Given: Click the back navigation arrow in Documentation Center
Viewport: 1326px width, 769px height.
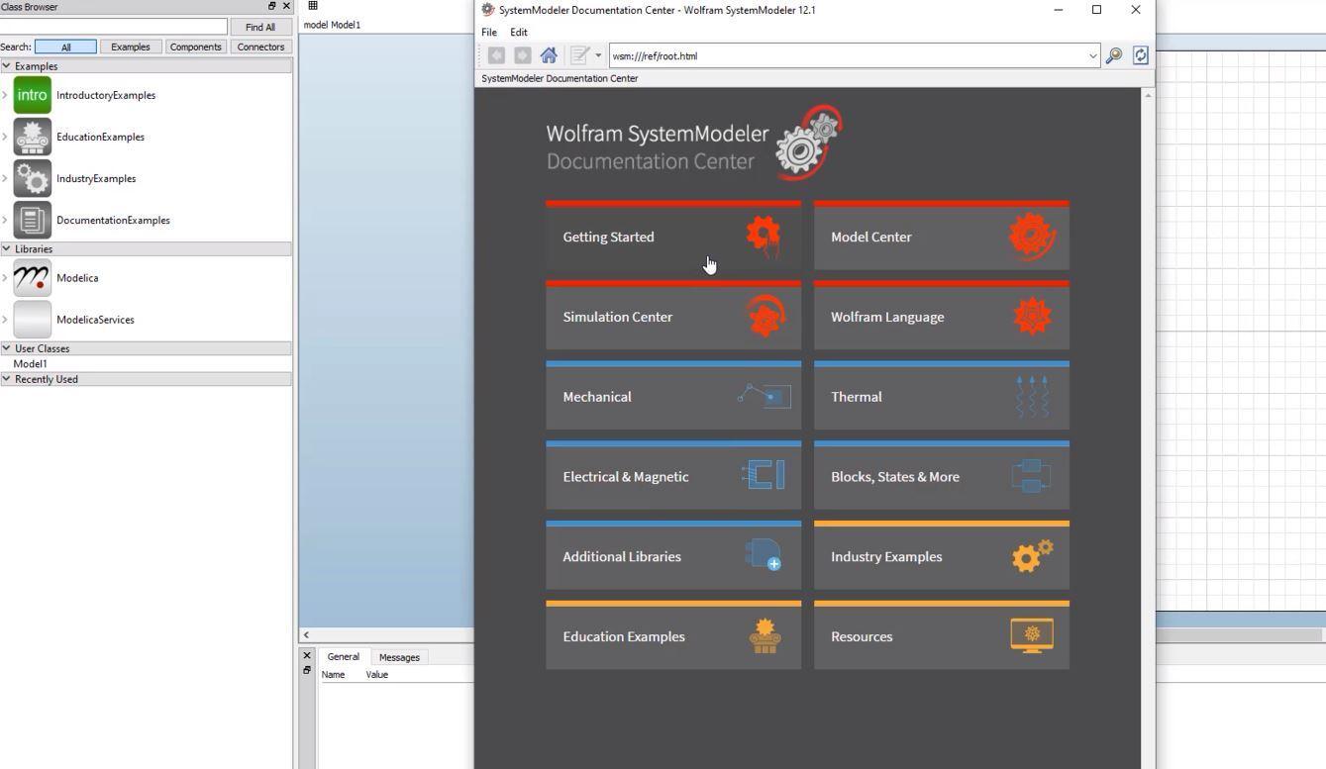Looking at the screenshot, I should point(495,54).
